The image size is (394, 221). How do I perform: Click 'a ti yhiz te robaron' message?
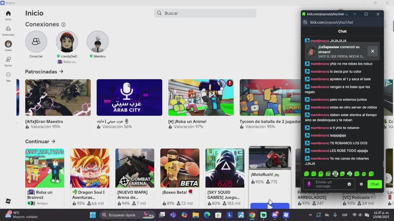[344, 128]
